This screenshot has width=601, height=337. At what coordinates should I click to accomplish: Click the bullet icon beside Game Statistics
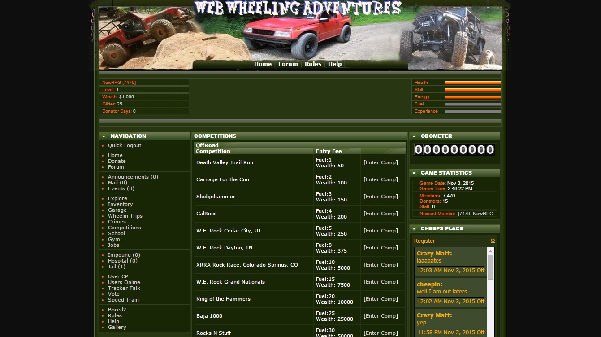(x=414, y=173)
